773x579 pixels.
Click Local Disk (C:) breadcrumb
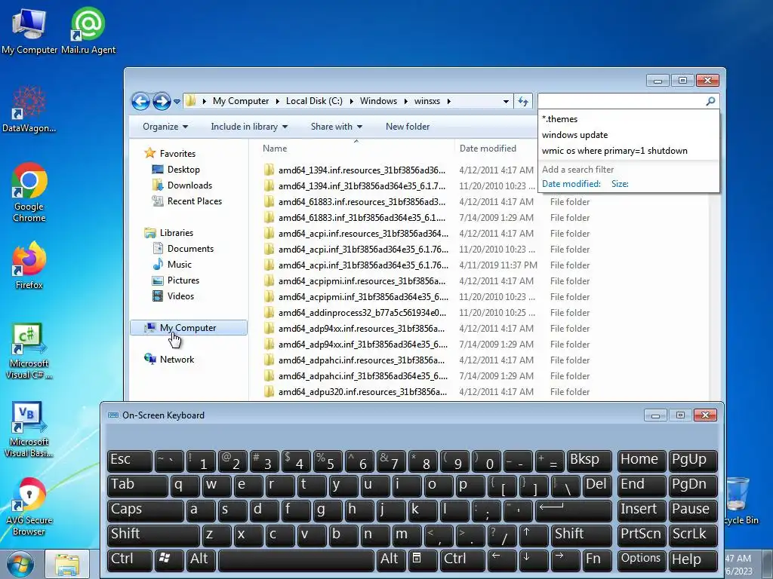click(x=314, y=101)
